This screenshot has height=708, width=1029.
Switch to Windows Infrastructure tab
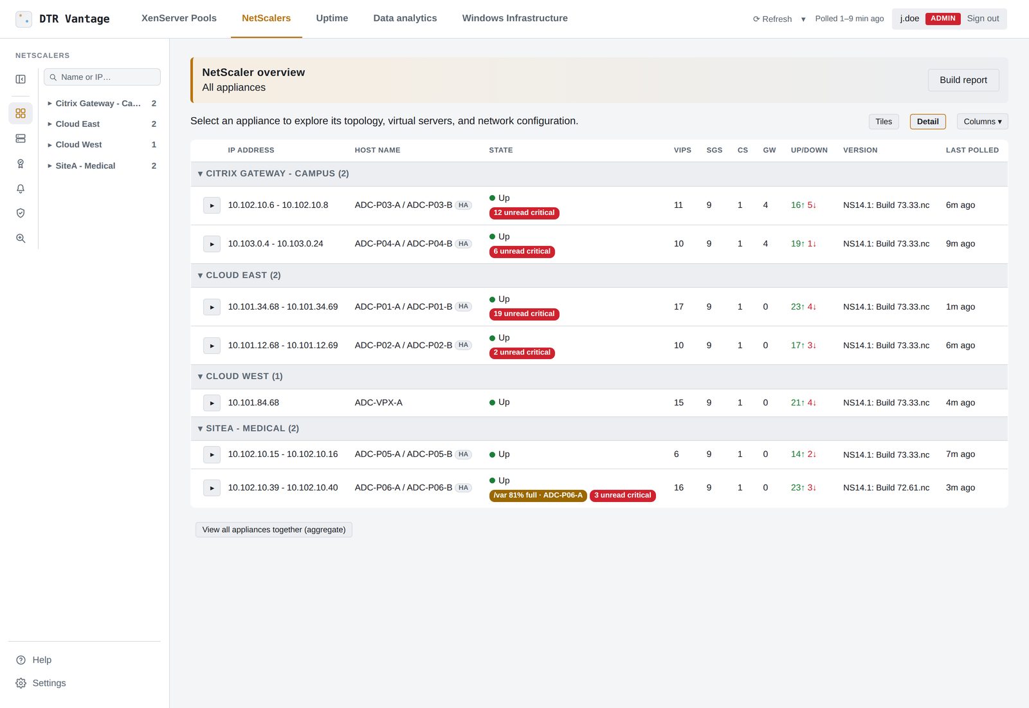(x=515, y=18)
